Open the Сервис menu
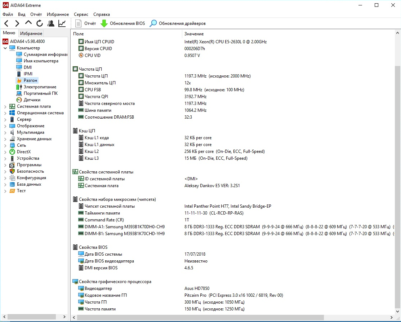 (x=81, y=14)
